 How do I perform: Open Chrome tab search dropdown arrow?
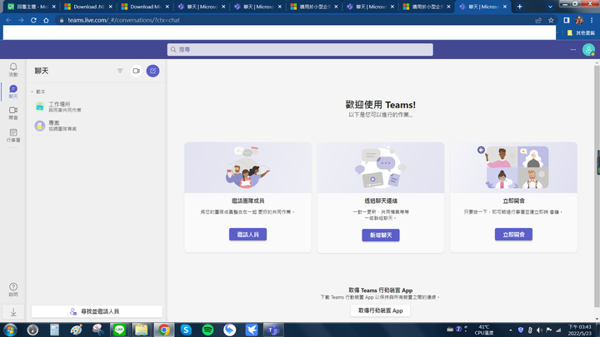coord(550,7)
